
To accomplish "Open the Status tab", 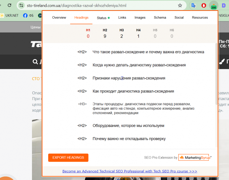I will coord(103,18).
